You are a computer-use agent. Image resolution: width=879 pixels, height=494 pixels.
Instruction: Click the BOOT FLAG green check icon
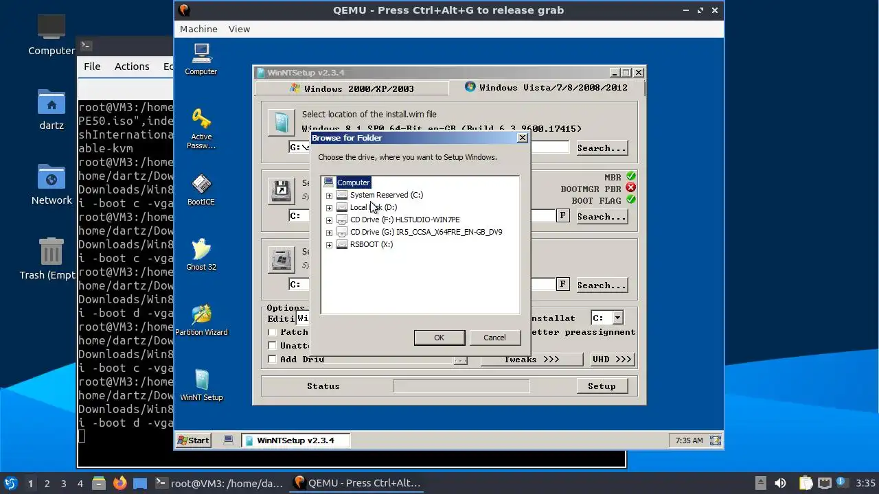coord(630,200)
